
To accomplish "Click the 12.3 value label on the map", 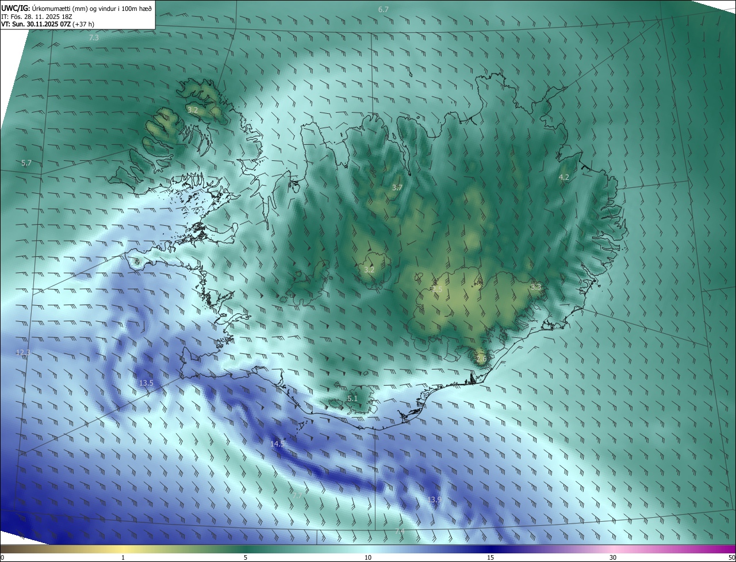I will pyautogui.click(x=23, y=352).
